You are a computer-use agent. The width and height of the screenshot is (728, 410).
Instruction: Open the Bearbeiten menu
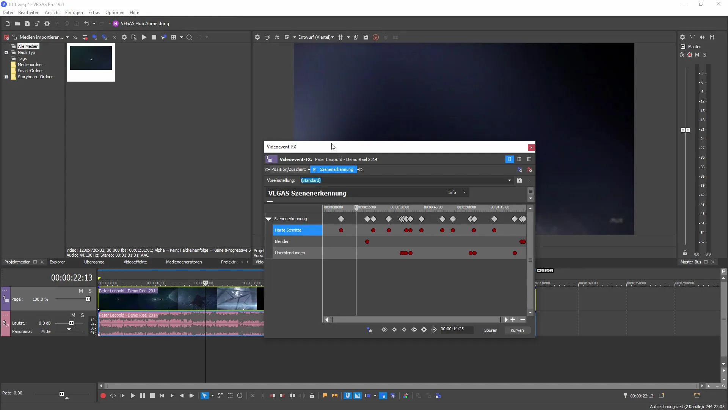click(28, 13)
